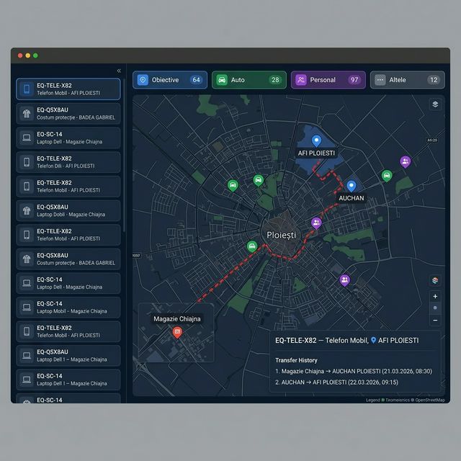Viewport: 461px width, 461px height.
Task: Click the purple personnel marker near Ploiești center
Action: 316,223
